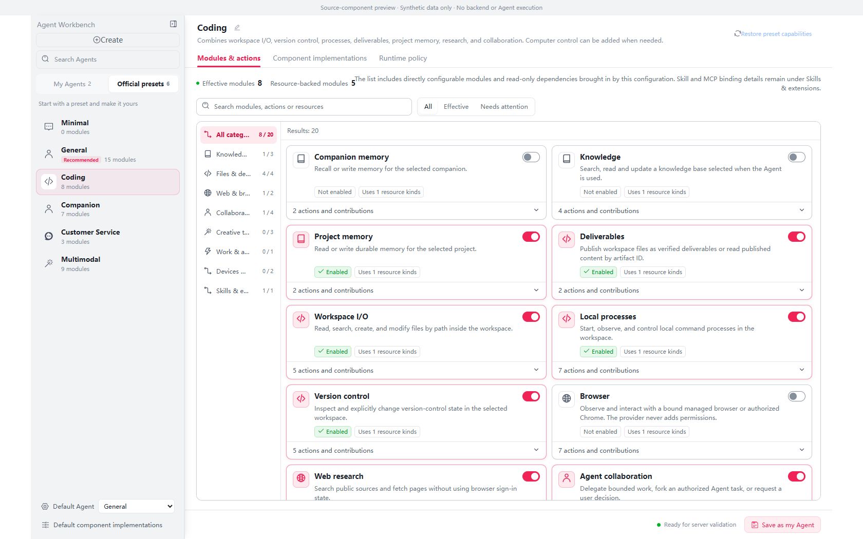
Task: Open the Runtime policy tab
Action: click(403, 58)
